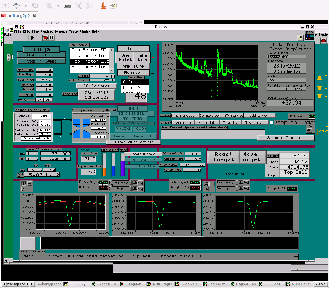This screenshot has height=288, width=329.
Task: Open PolySub graph Voltage axis format menu
Action: pos(246,188)
